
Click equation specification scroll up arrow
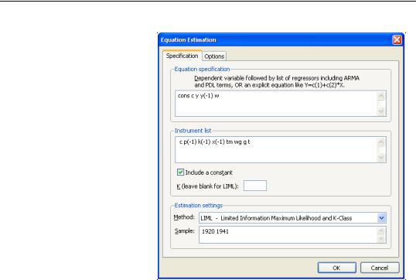point(381,97)
